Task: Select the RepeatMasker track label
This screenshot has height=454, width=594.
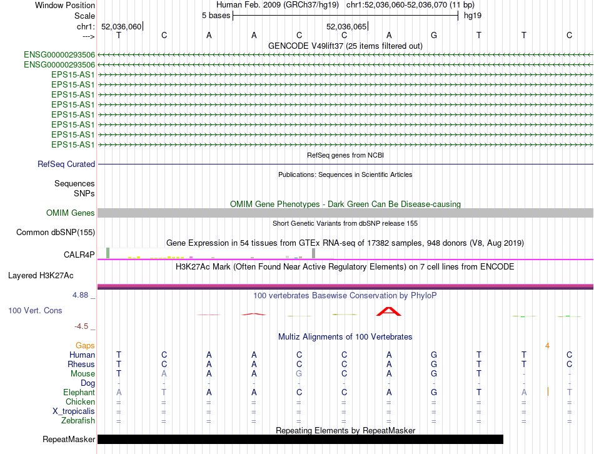Action: pos(69,439)
